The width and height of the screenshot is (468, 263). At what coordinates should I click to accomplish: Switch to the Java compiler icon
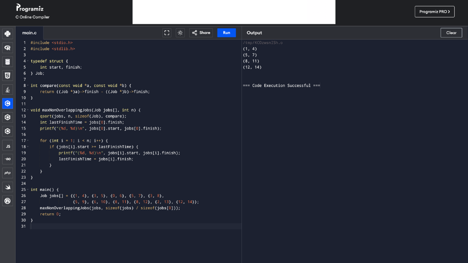[7, 90]
